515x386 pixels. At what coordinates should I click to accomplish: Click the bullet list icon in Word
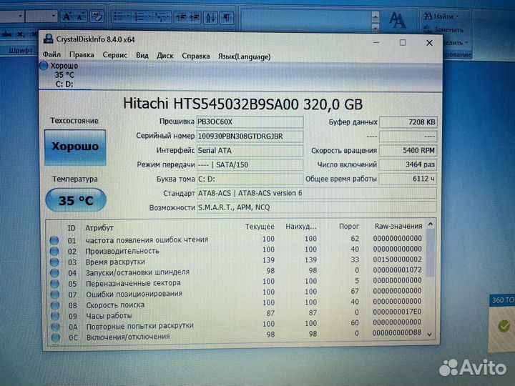[x=117, y=16]
